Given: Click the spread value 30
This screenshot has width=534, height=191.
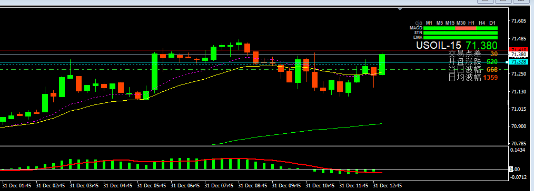Looking at the screenshot, I should pos(494,54).
